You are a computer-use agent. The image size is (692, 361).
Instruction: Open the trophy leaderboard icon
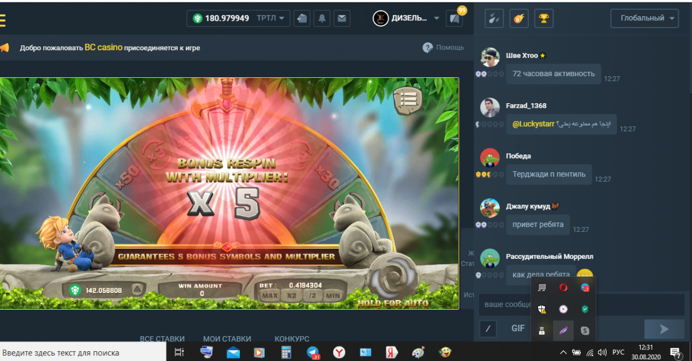tap(543, 18)
